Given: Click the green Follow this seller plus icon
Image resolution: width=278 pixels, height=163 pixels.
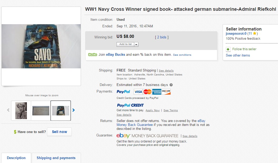Looking at the screenshot, I should [x=228, y=49].
